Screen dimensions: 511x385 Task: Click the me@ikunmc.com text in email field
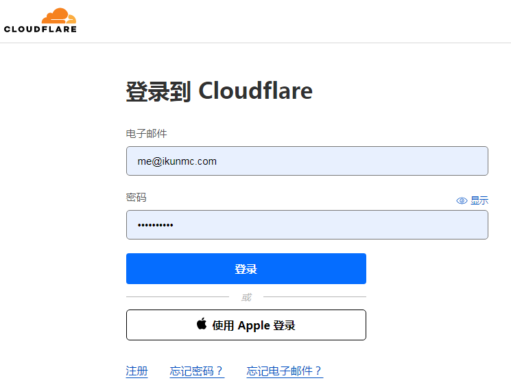[x=177, y=161]
